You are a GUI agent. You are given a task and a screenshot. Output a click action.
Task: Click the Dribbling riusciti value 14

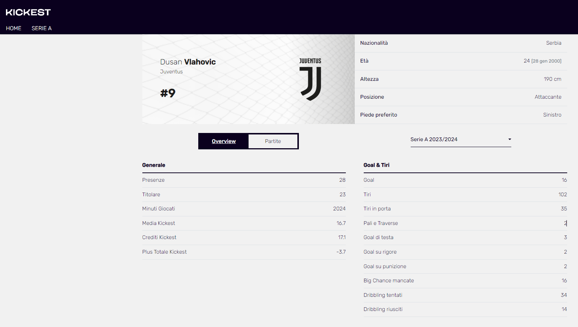click(x=564, y=309)
